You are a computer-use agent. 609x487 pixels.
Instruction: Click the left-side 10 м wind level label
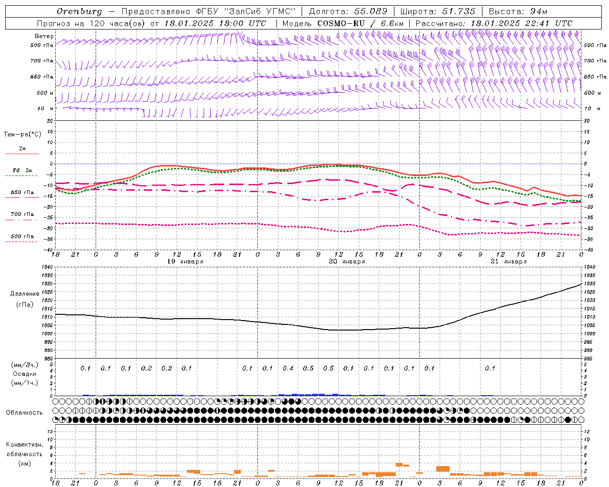tap(46, 108)
